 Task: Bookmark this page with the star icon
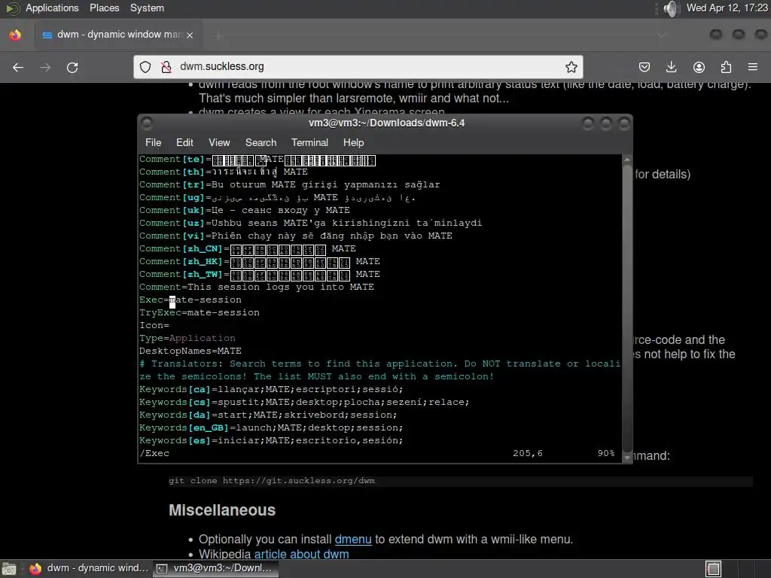(571, 67)
